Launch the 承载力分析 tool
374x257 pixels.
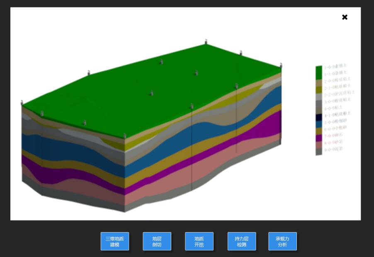282,241
